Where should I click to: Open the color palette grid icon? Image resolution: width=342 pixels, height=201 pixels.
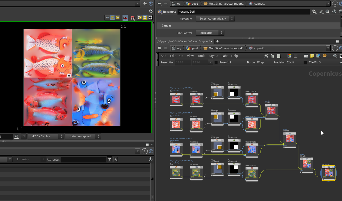pos(289,56)
